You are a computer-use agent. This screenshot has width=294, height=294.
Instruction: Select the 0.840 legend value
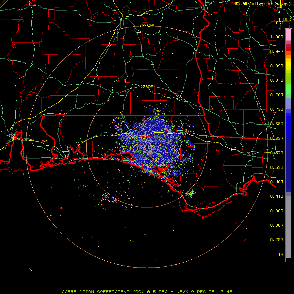pyautogui.click(x=277, y=80)
